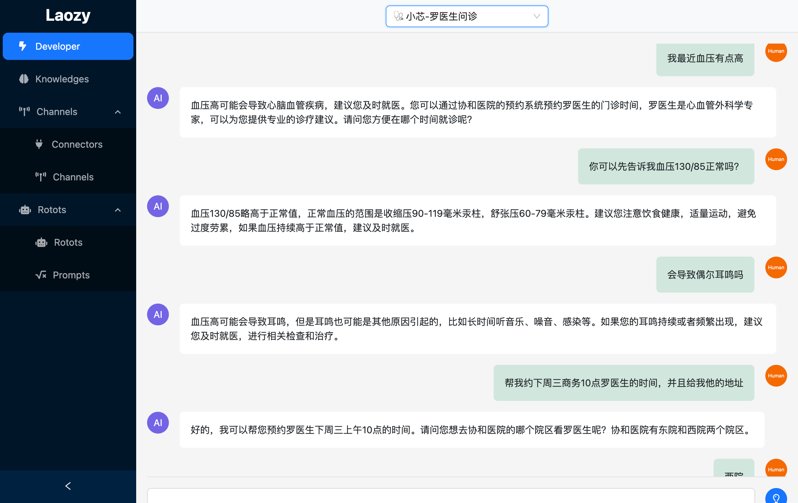The width and height of the screenshot is (798, 503).
Task: Open the 小芯-罗医生问诊 robot selector
Action: (467, 16)
